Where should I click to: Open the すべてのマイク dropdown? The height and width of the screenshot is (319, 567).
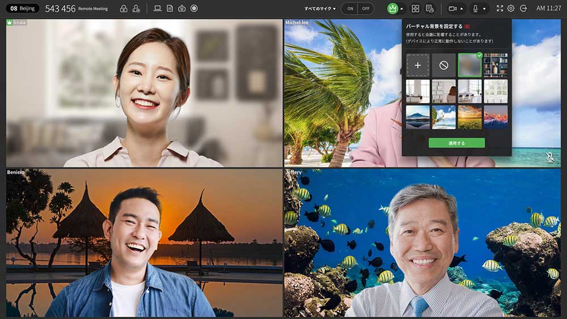tap(320, 8)
